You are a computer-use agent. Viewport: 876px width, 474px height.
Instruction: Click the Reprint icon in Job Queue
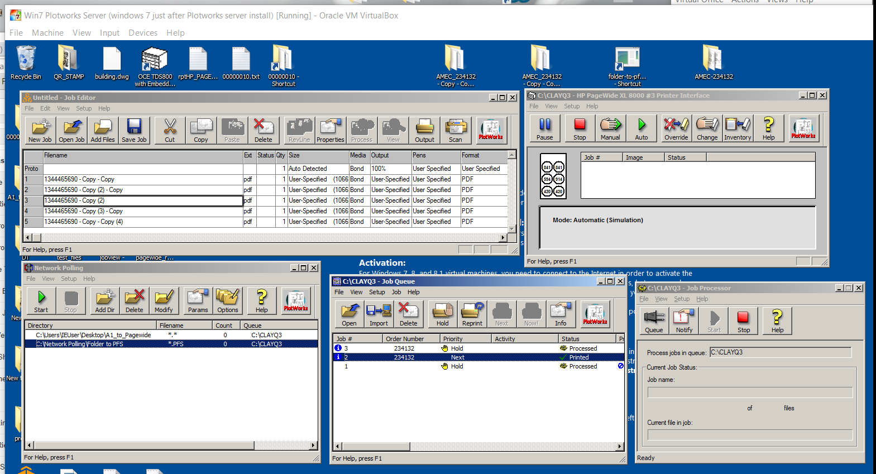click(x=472, y=314)
